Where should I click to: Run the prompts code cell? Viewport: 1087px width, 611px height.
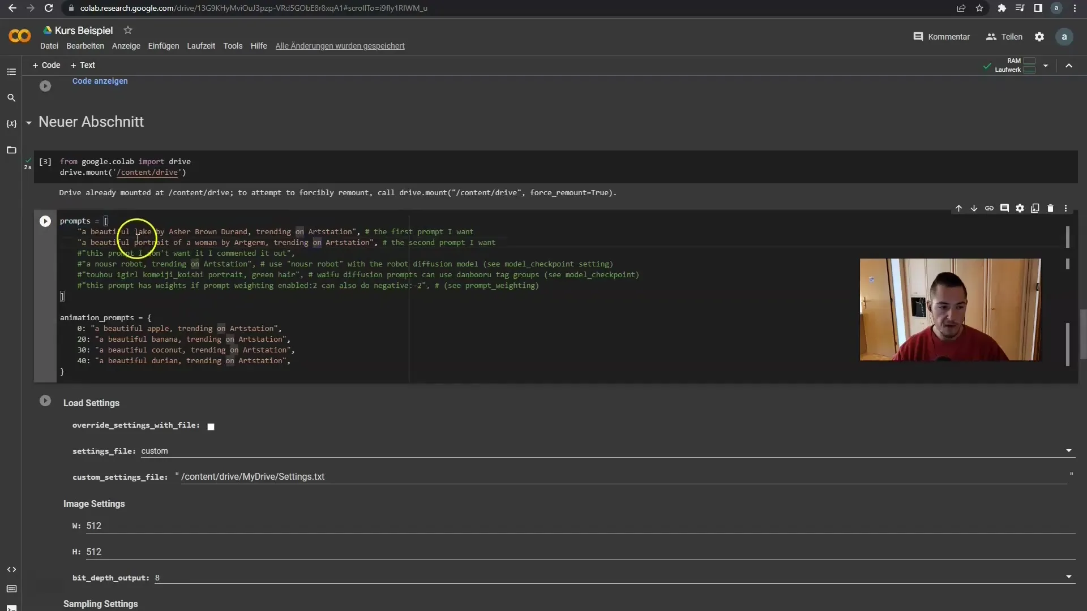[45, 221]
